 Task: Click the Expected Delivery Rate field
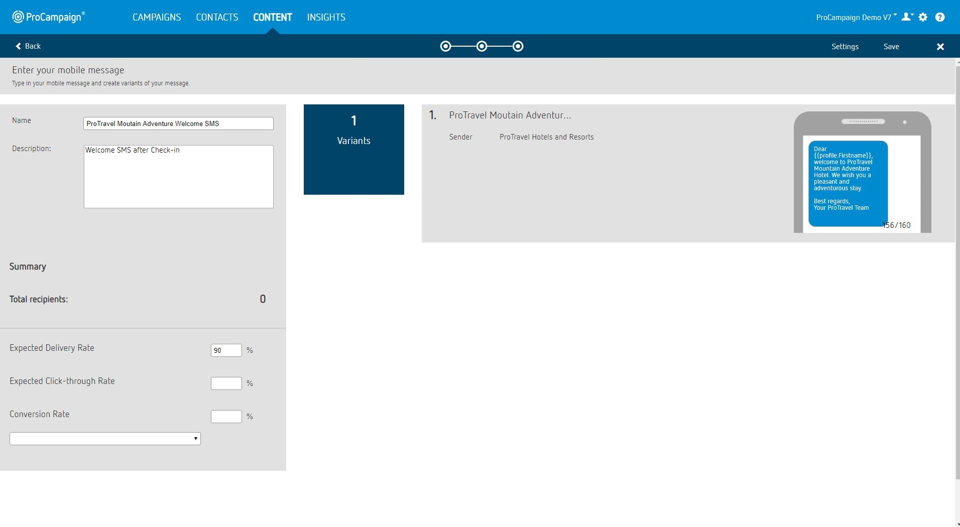226,350
